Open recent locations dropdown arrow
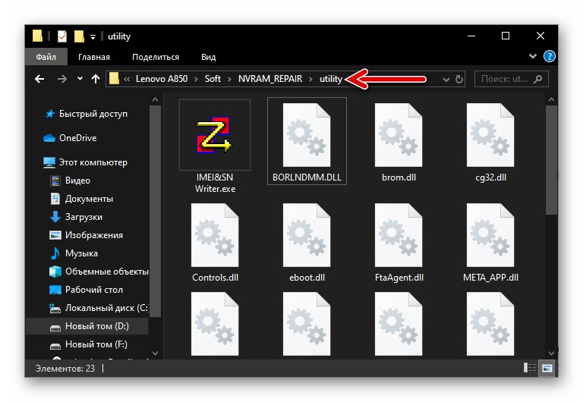583x402 pixels. 80,78
